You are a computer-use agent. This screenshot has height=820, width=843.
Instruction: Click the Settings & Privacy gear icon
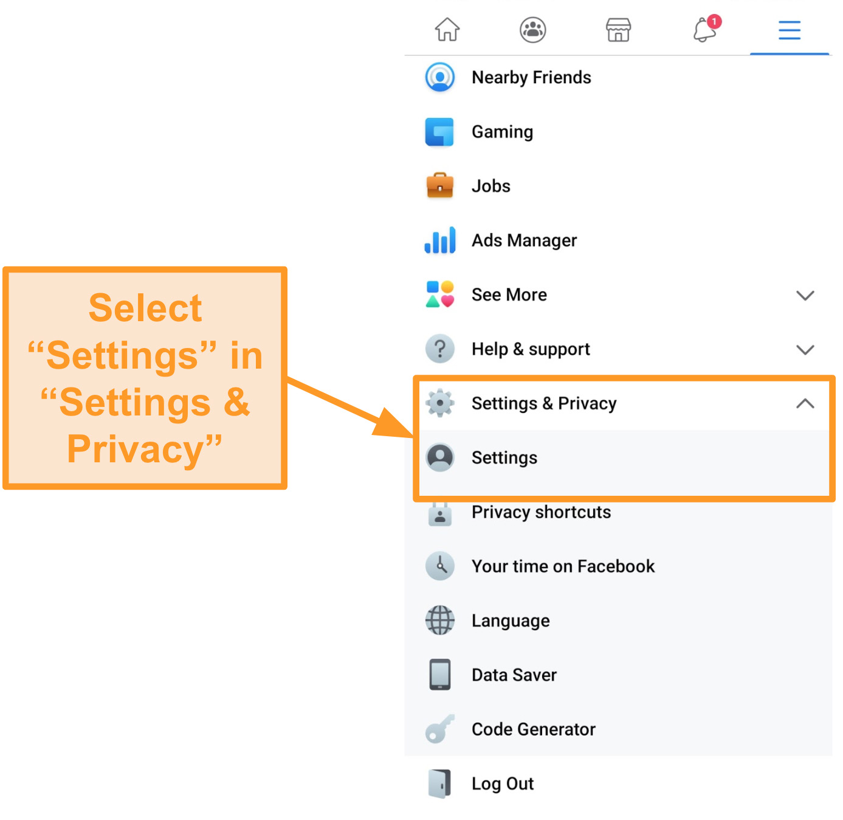click(440, 403)
